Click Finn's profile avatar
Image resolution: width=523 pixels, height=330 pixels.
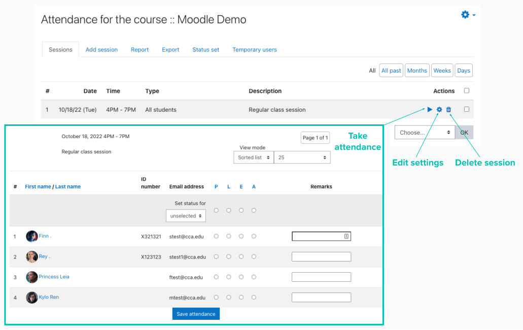click(32, 236)
